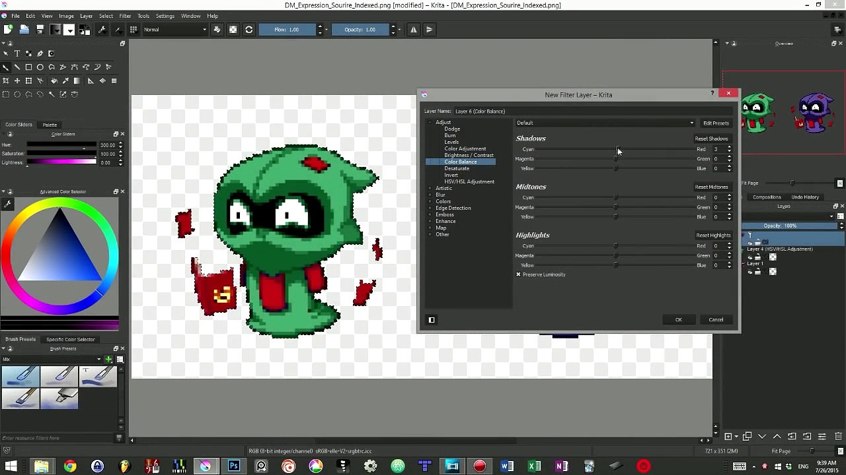Image resolution: width=846 pixels, height=475 pixels.
Task: Click the Reset Midtones button
Action: [711, 187]
